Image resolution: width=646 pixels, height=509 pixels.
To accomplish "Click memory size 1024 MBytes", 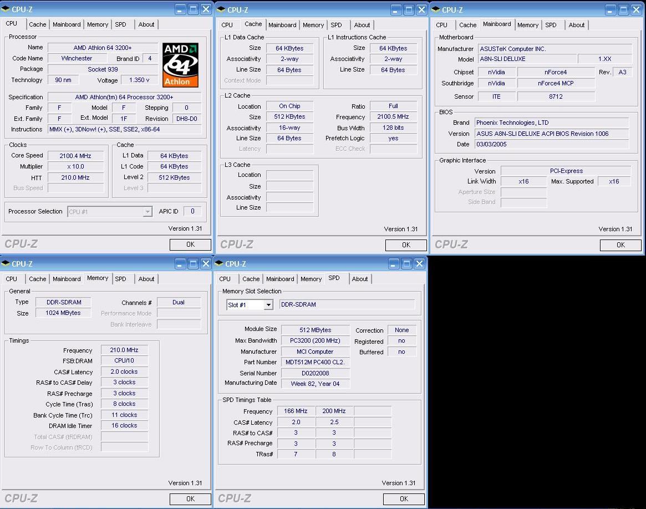I will pos(63,313).
